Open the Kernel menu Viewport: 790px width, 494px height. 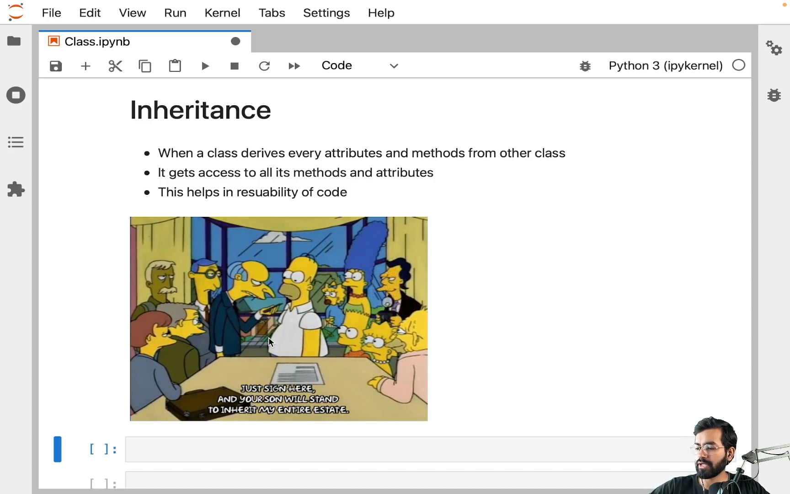[222, 13]
